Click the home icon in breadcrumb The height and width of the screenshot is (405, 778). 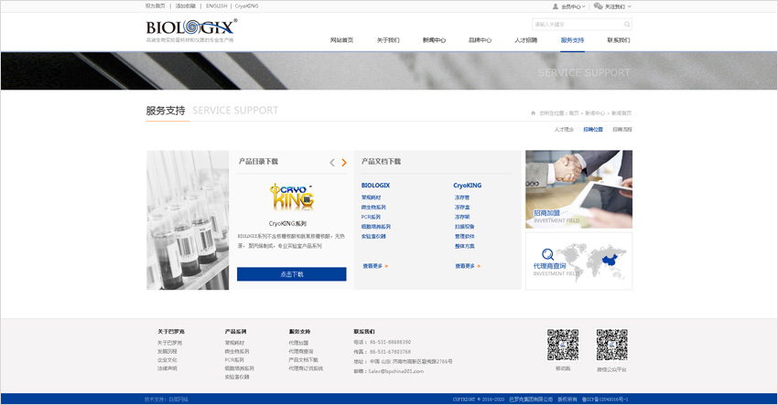click(x=533, y=113)
